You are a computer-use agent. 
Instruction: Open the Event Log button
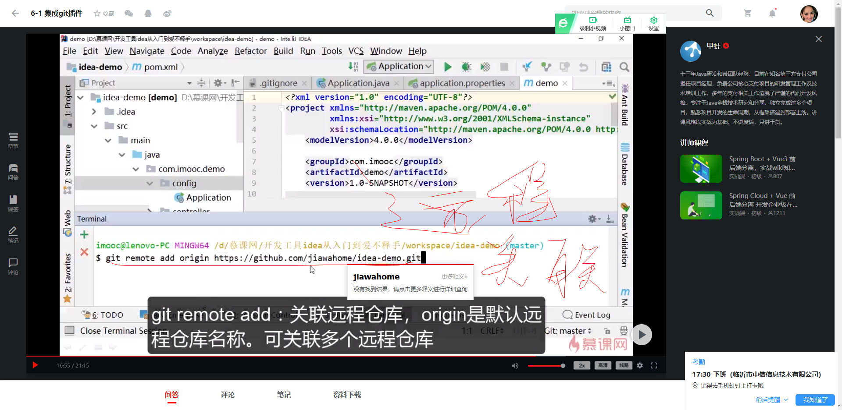tap(586, 315)
